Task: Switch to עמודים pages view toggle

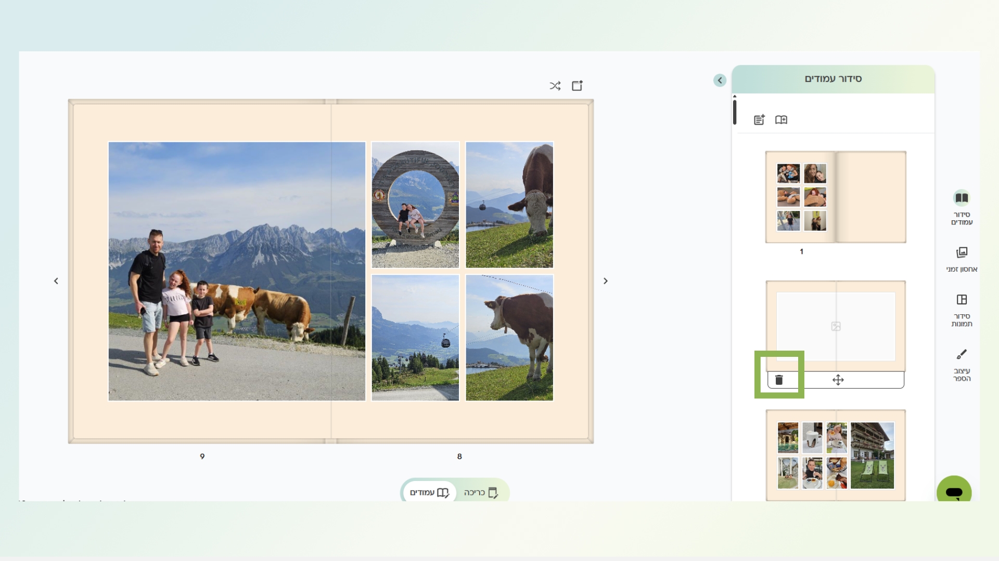Action: (429, 492)
